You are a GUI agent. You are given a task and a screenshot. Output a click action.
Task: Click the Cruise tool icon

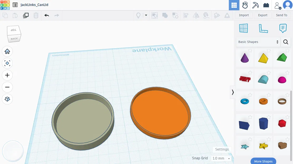coord(206,15)
